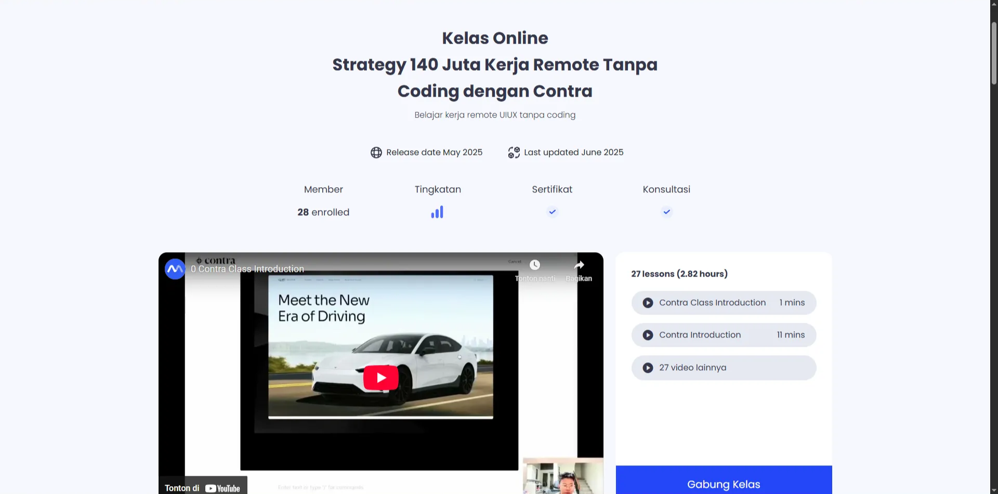This screenshot has width=998, height=494.
Task: Click the Release date May 2025 text
Action: point(434,152)
